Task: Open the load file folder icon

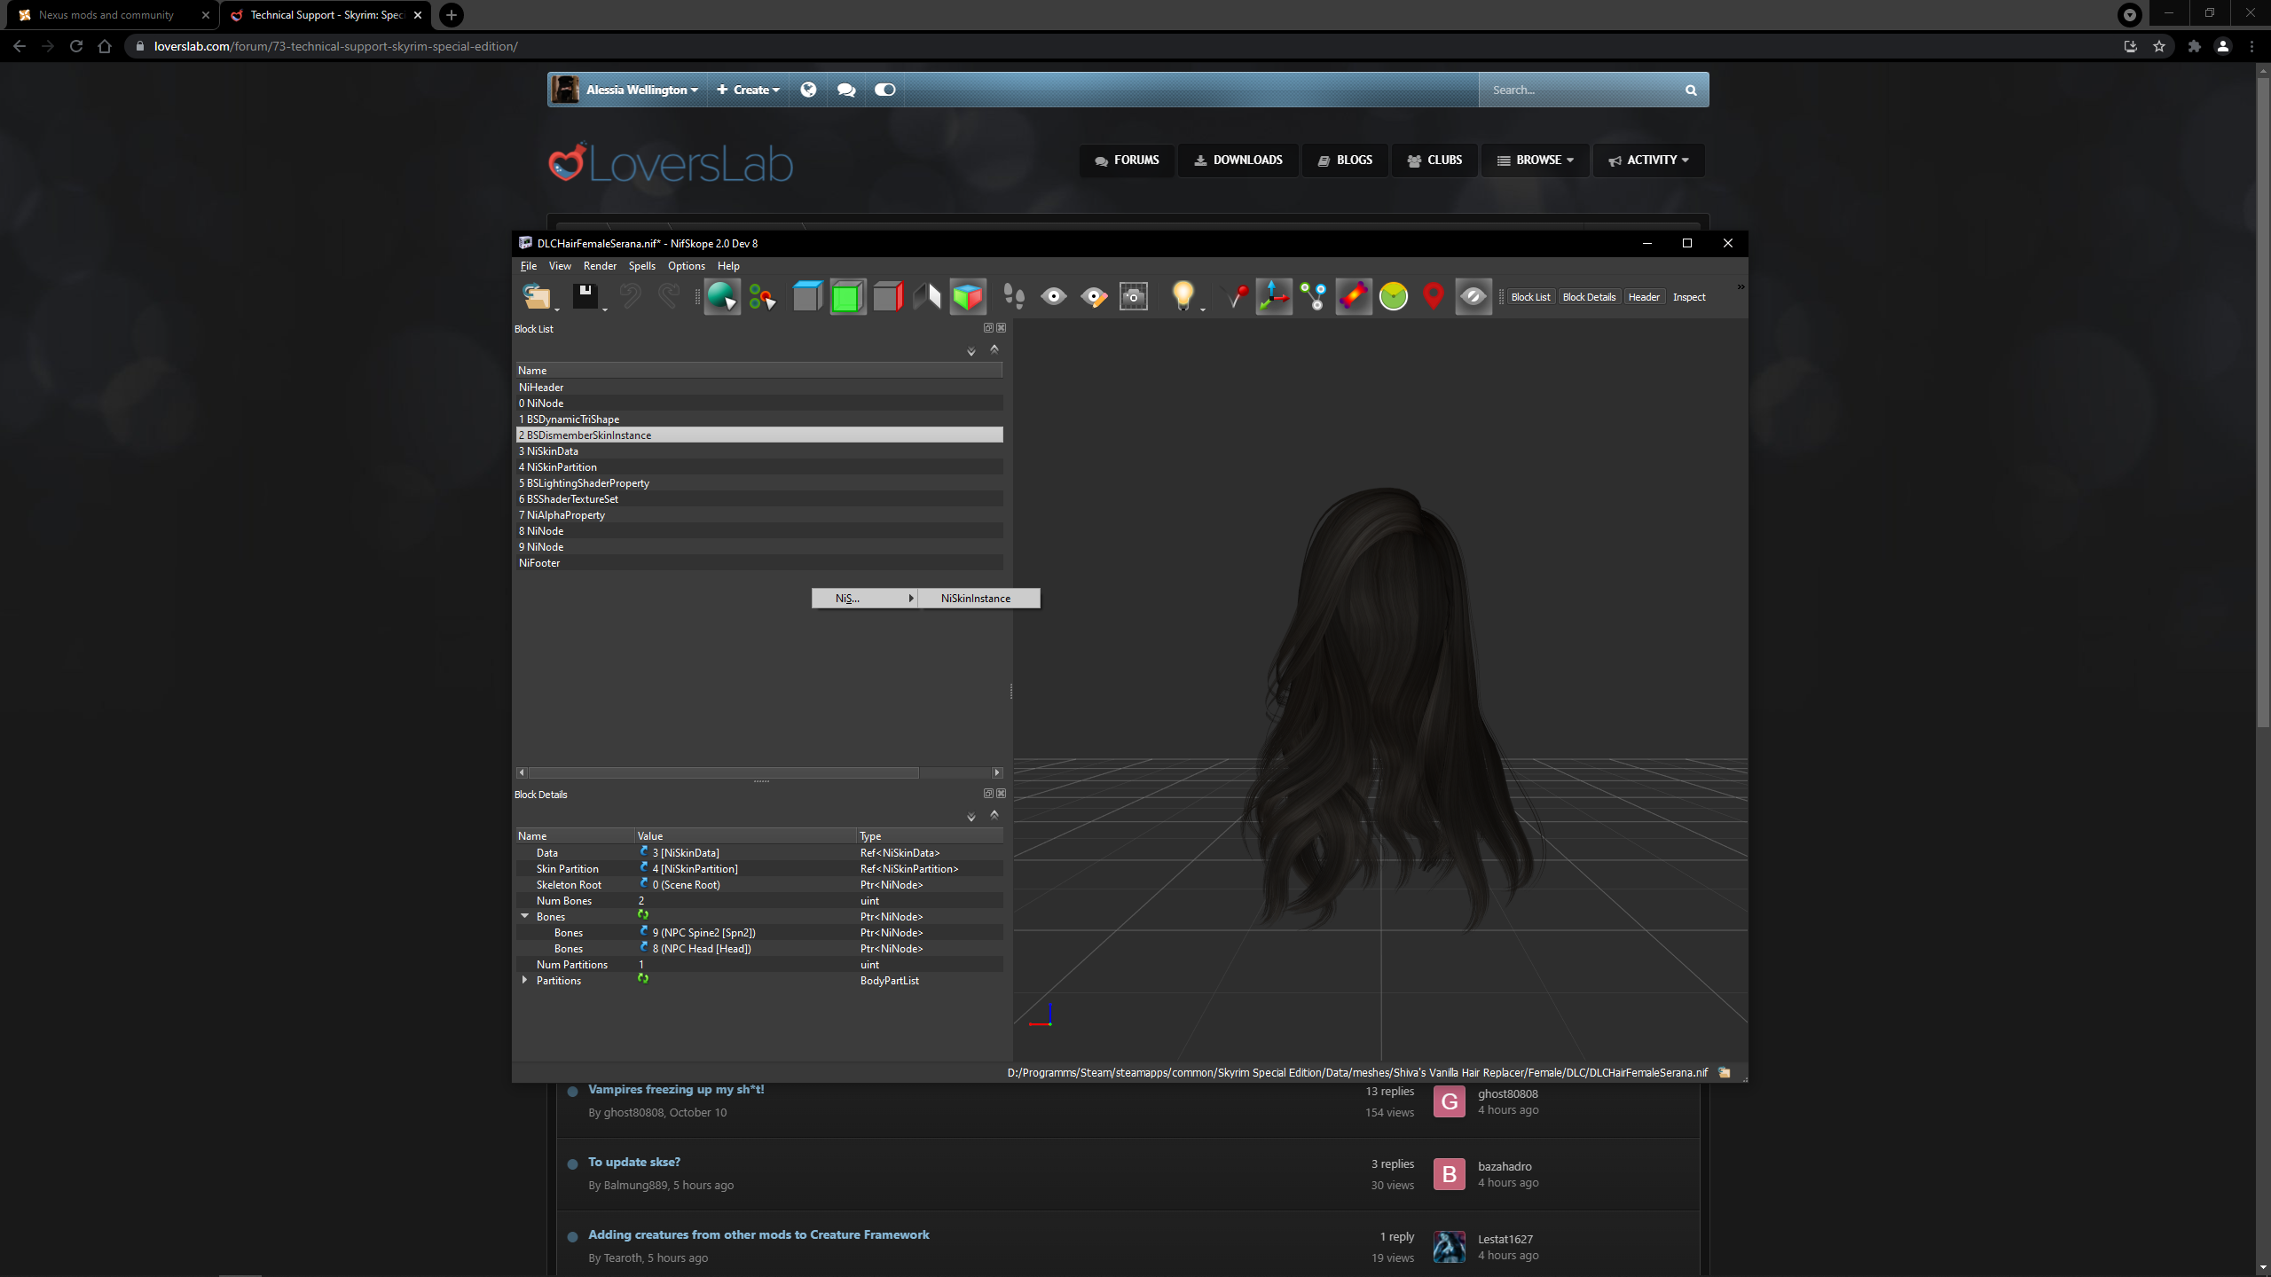Action: (x=537, y=296)
